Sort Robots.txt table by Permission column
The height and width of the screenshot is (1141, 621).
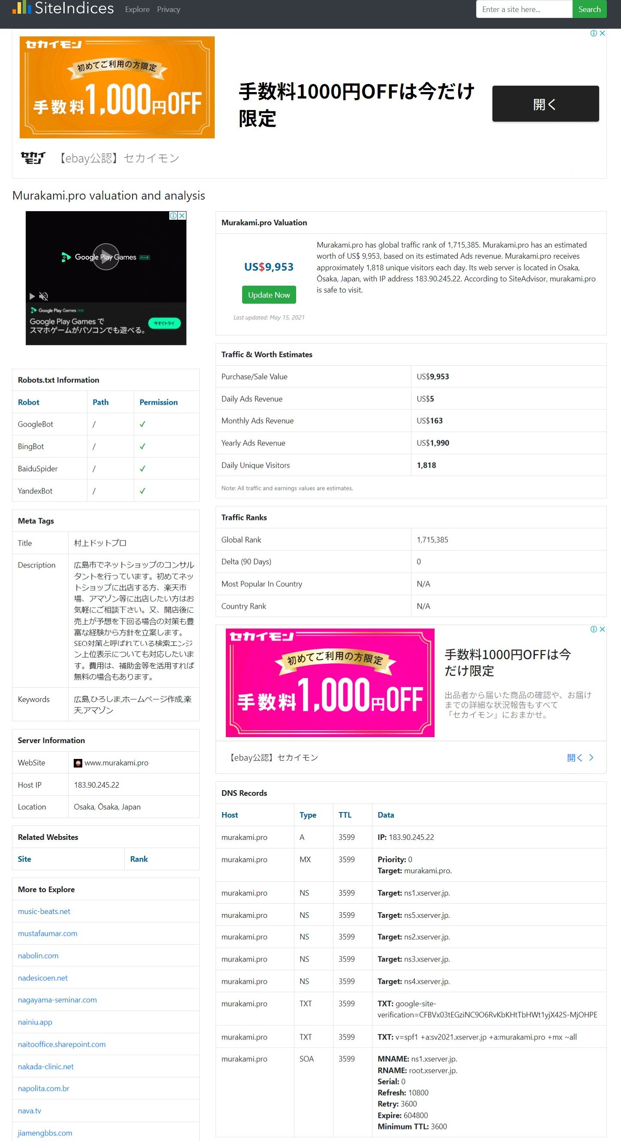pos(158,402)
